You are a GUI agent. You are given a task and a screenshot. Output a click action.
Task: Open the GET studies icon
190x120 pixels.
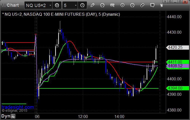click(112, 5)
